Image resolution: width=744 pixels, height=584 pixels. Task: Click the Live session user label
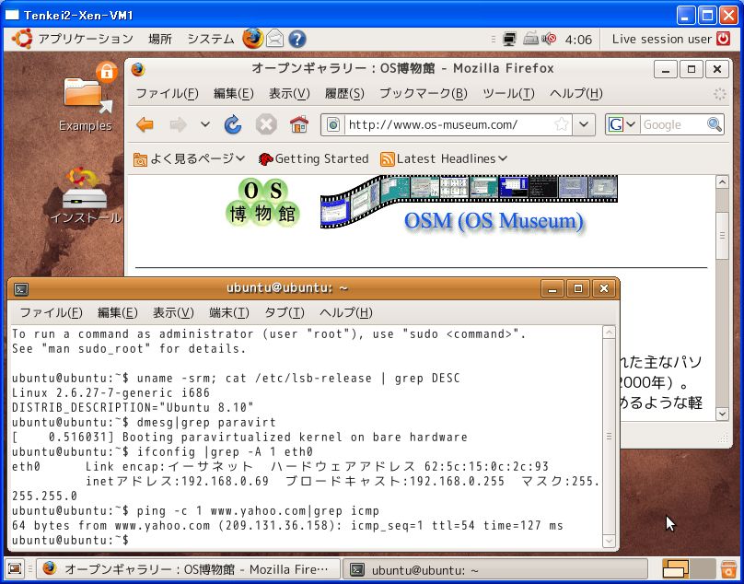(662, 39)
